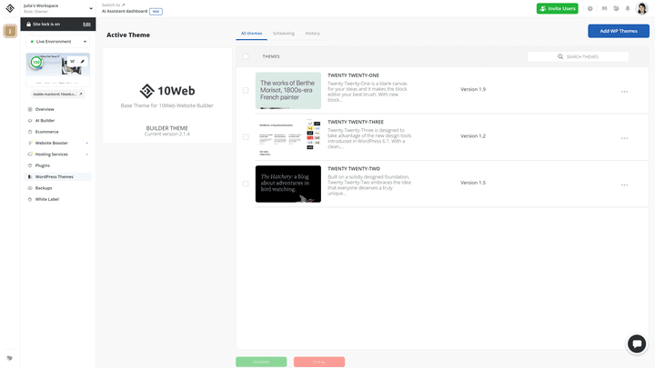Open more options for Twenty Twenty-Two
Screen dimensions: 655x368
pyautogui.click(x=624, y=184)
